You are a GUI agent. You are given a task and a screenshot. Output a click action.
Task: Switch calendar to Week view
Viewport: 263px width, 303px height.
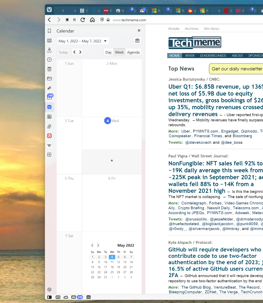119,52
